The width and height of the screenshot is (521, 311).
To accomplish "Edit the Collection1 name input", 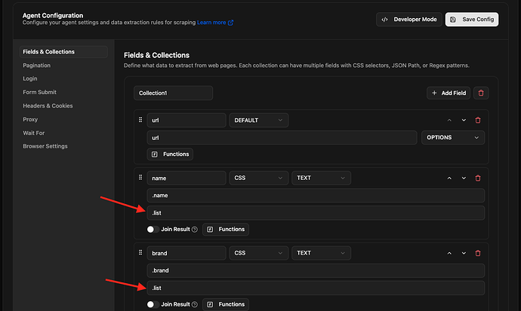I will click(x=173, y=93).
